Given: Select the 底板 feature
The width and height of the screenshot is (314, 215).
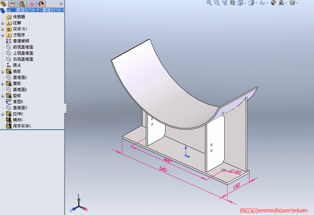Looking at the screenshot, I should (x=17, y=71).
